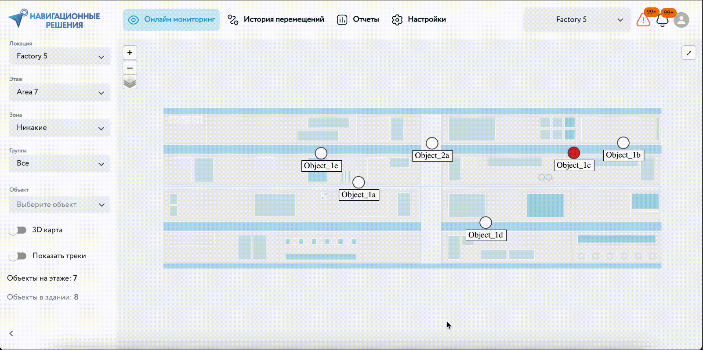This screenshot has width=703, height=350.
Task: Select the Object_2a marker circle
Action: point(432,143)
